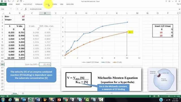Switch to Normal view in the status bar

[150, 96]
